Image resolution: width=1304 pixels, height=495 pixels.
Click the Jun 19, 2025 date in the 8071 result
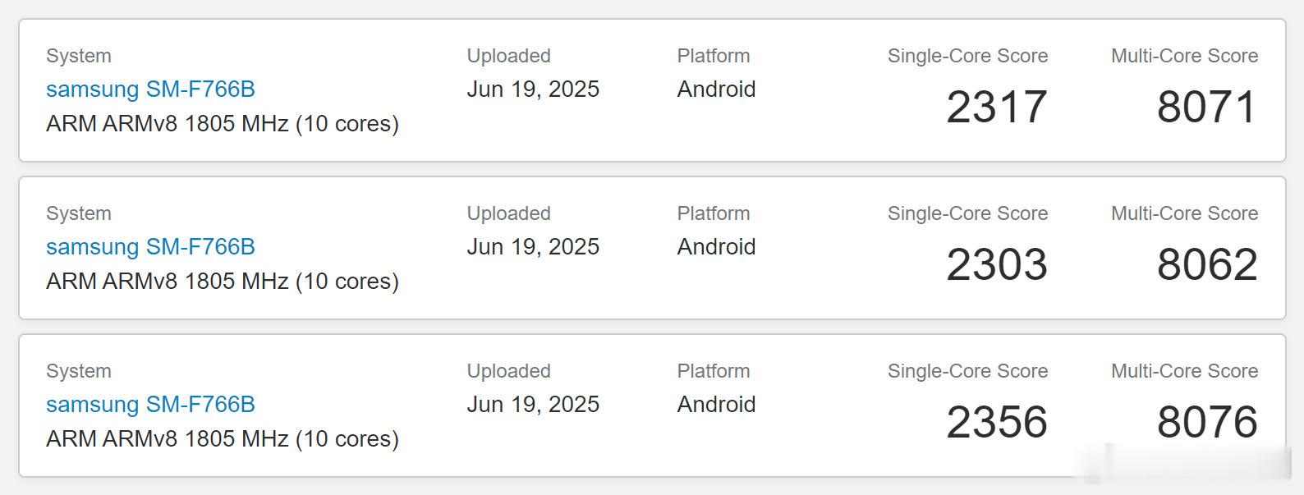point(533,89)
